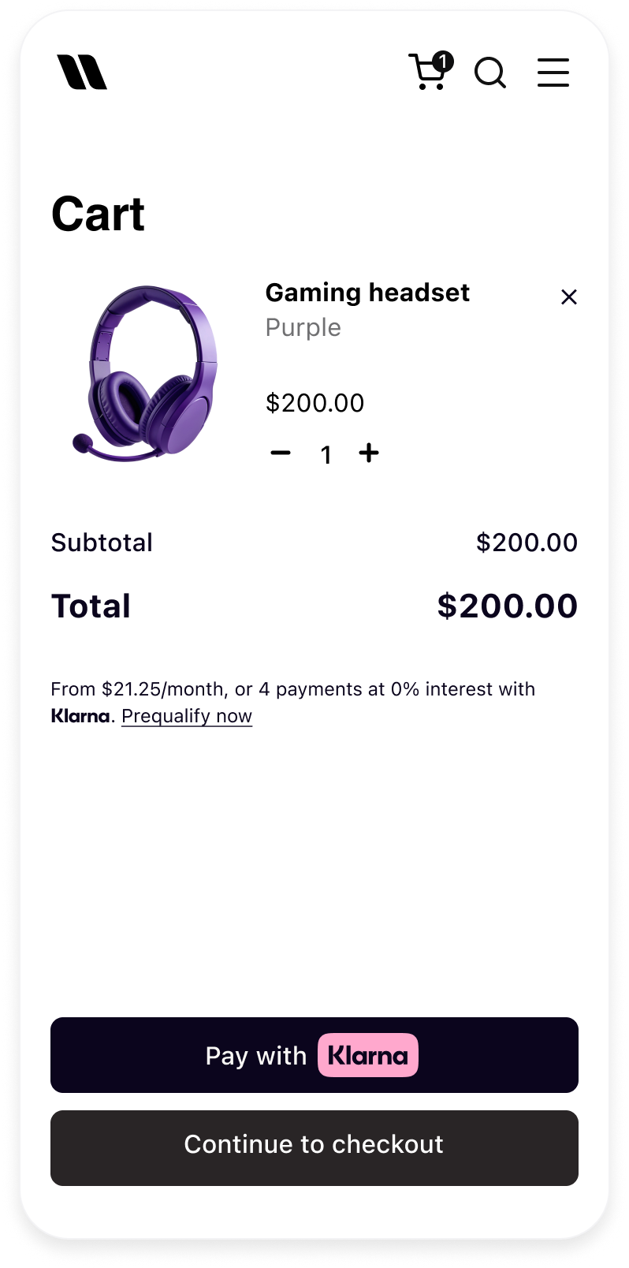Open the search magnifier icon
This screenshot has height=1268, width=629.
coord(489,73)
